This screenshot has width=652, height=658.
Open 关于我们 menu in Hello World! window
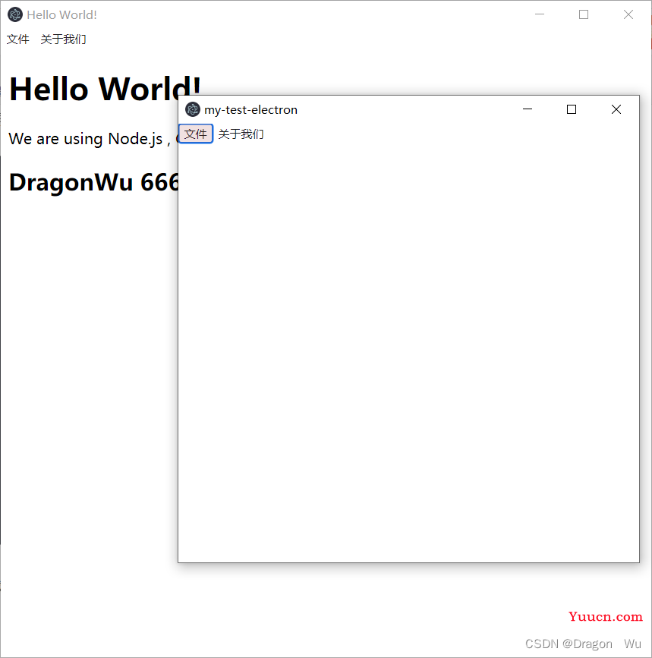coord(63,39)
